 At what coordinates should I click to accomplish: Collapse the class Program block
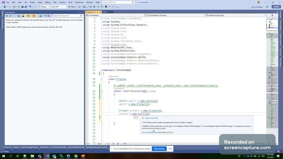tap(101, 79)
